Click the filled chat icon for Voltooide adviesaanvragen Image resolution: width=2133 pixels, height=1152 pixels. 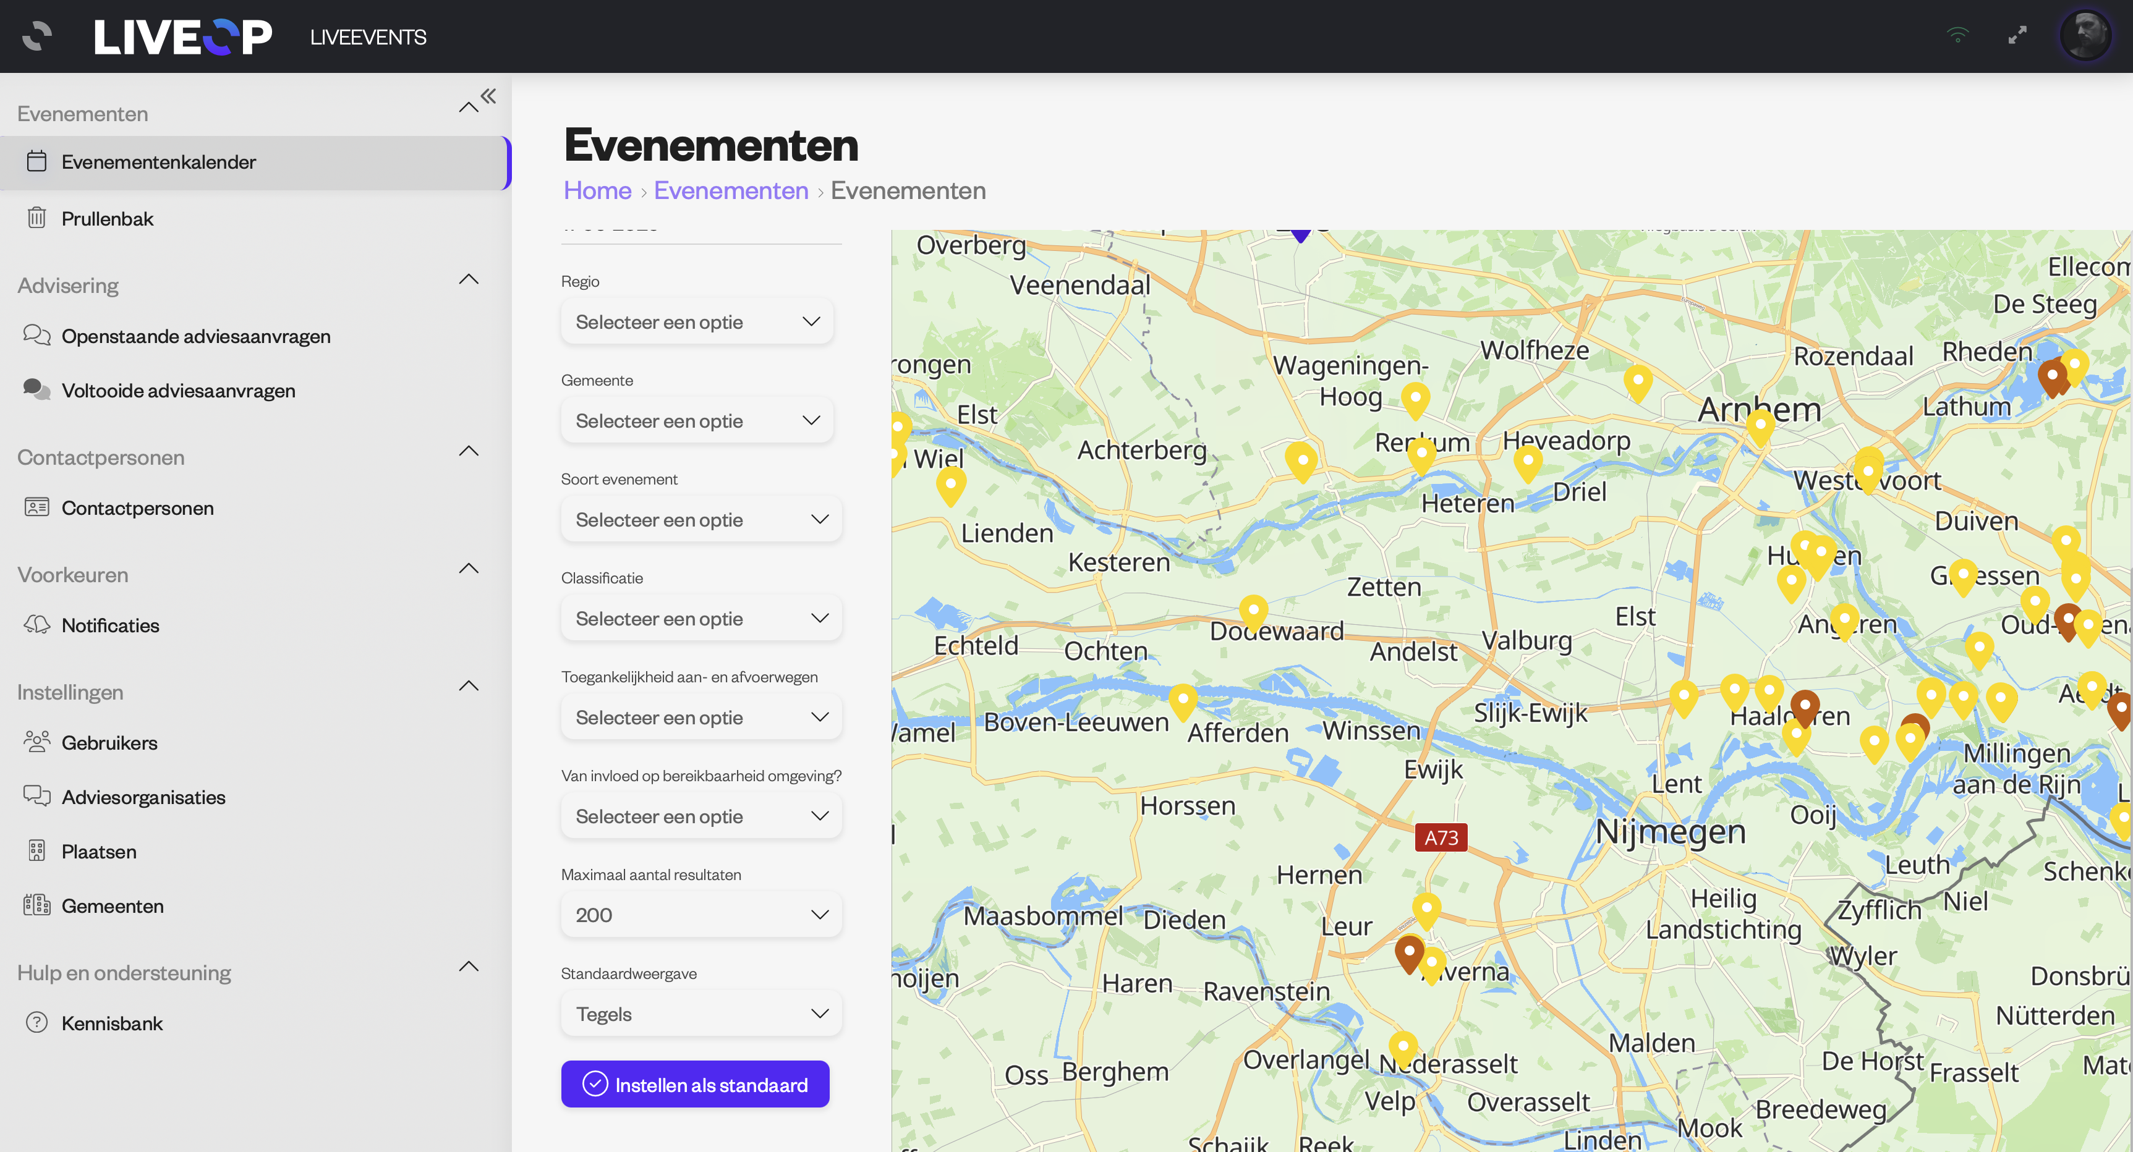coord(36,390)
